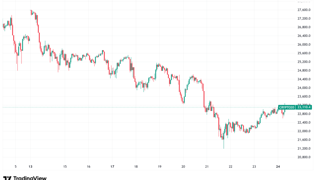Click the 25,200.0 price level label
Screen dimensions: 316x180
click(x=305, y=62)
